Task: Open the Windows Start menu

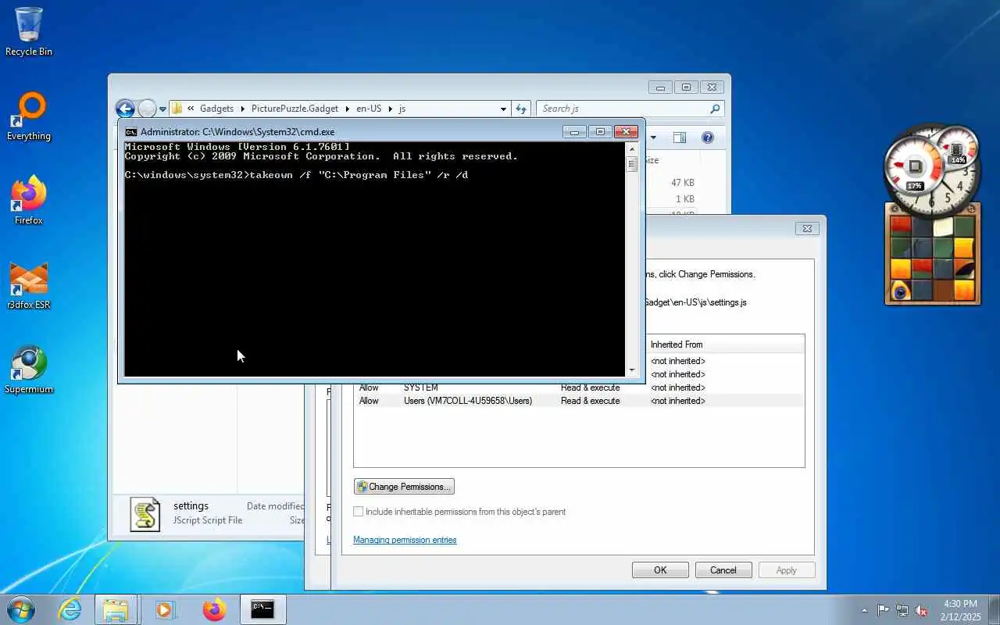Action: click(21, 609)
